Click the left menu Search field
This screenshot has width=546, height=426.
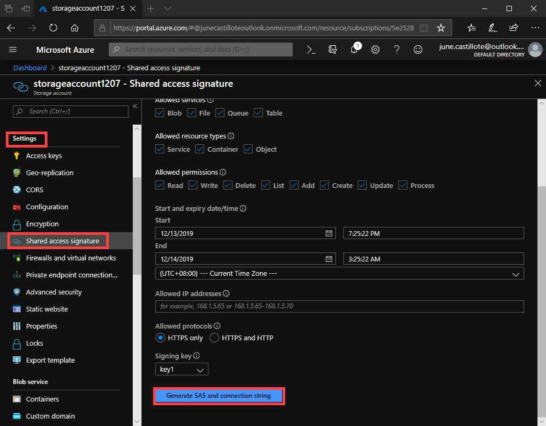(x=71, y=111)
